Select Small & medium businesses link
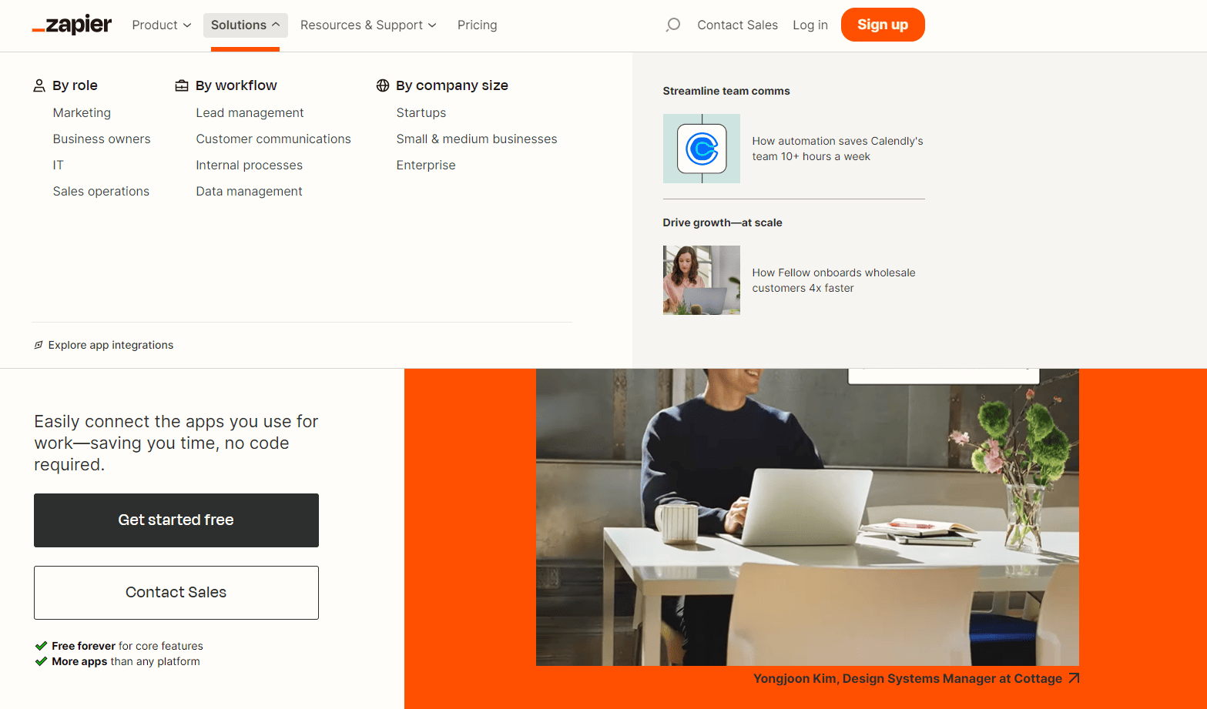 point(477,139)
